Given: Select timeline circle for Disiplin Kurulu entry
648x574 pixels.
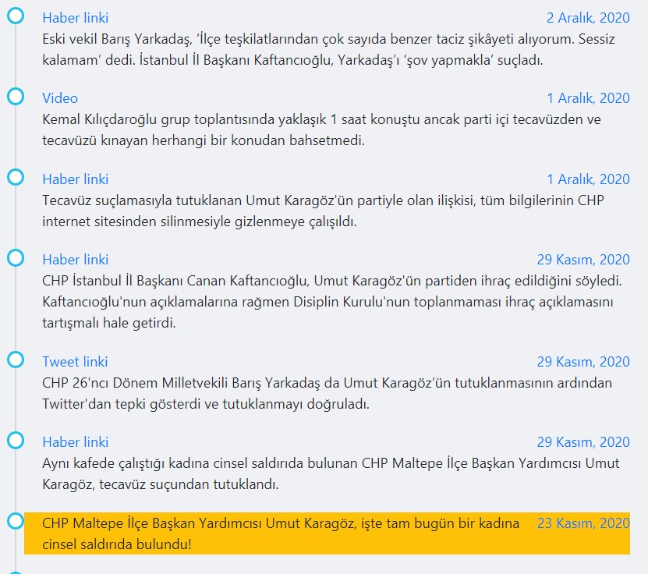Looking at the screenshot, I should pos(16,258).
